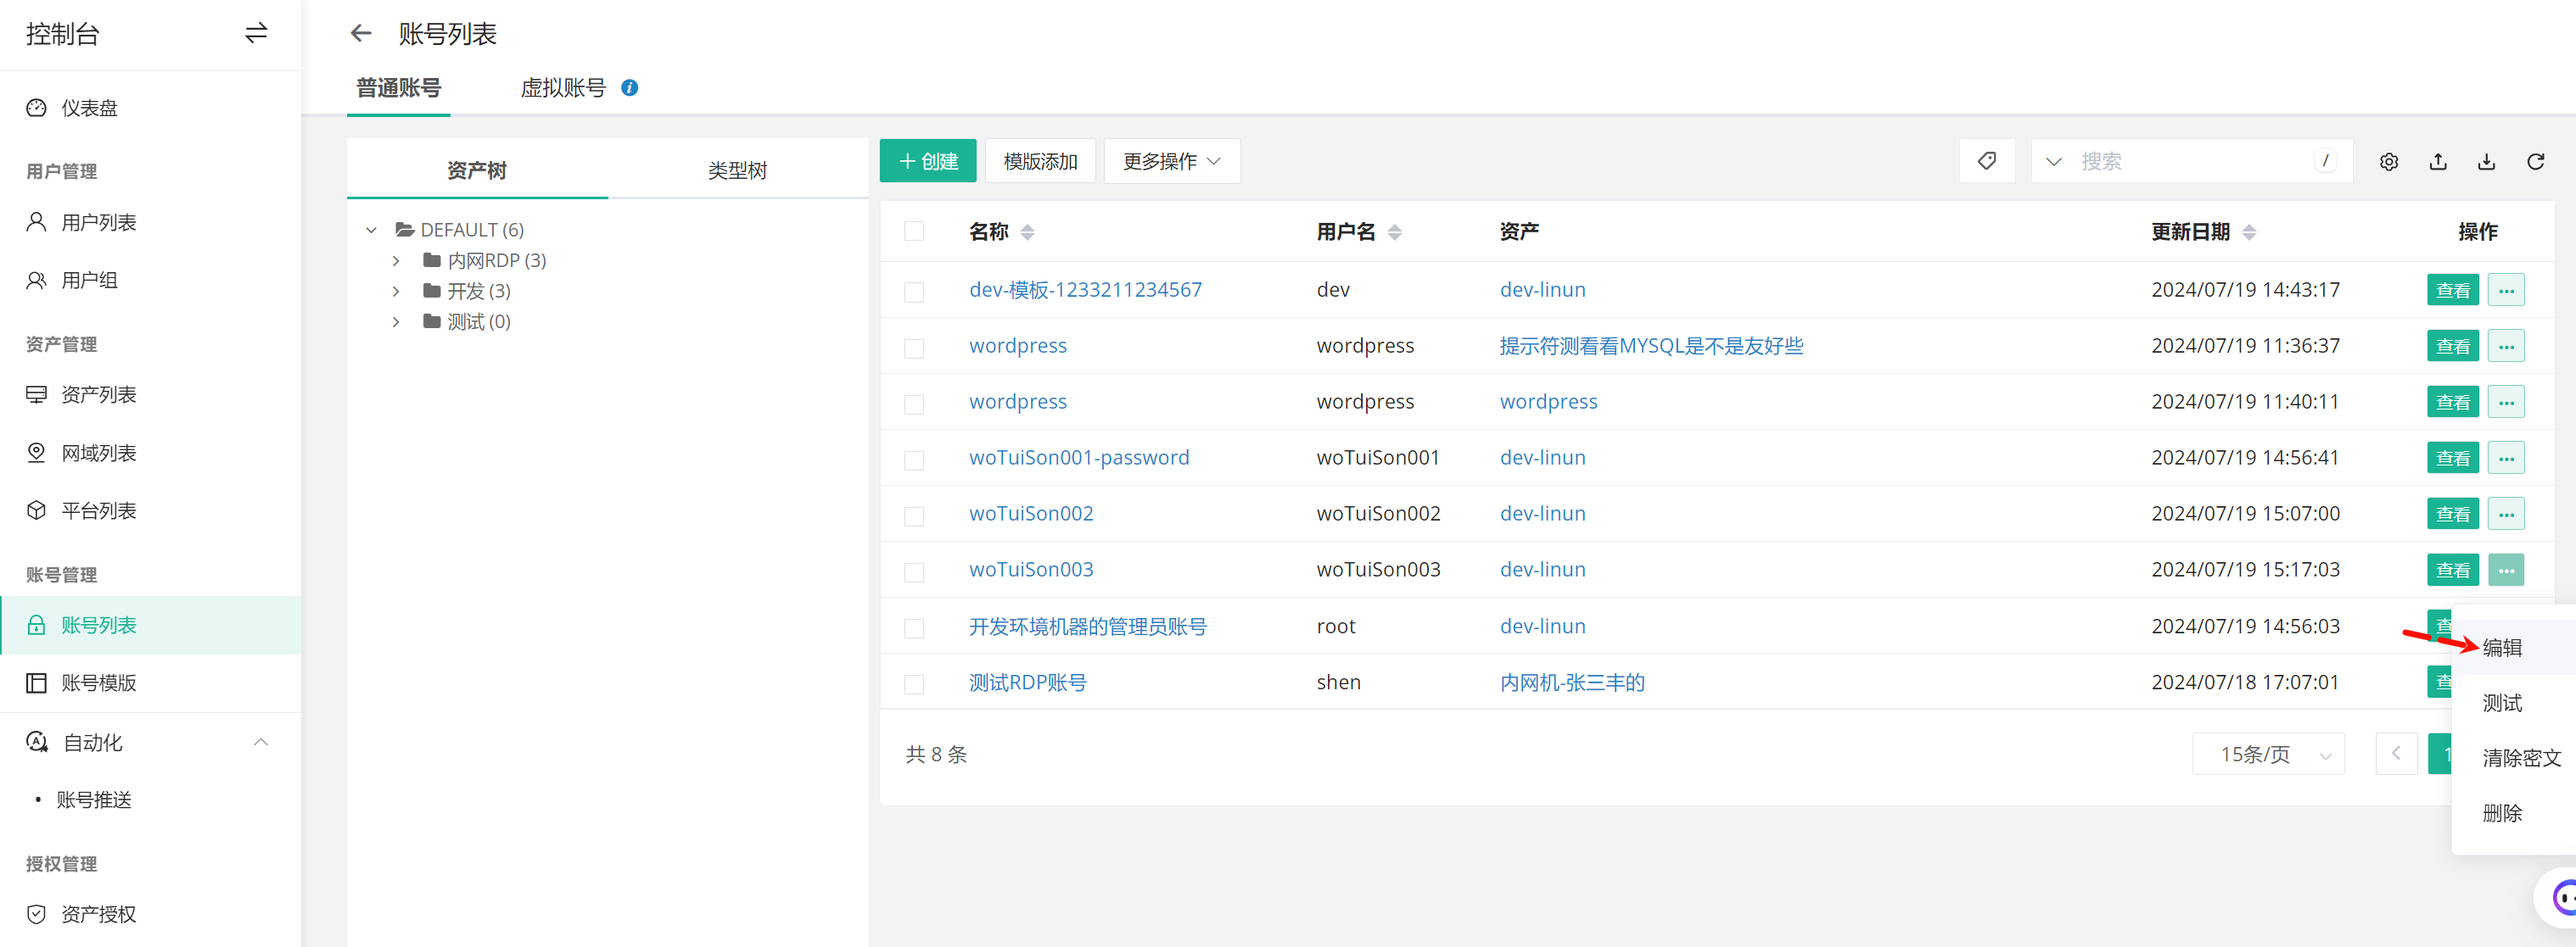2576x947 pixels.
Task: Toggle the sidebar collapse icon next to 控制台
Action: 256,34
